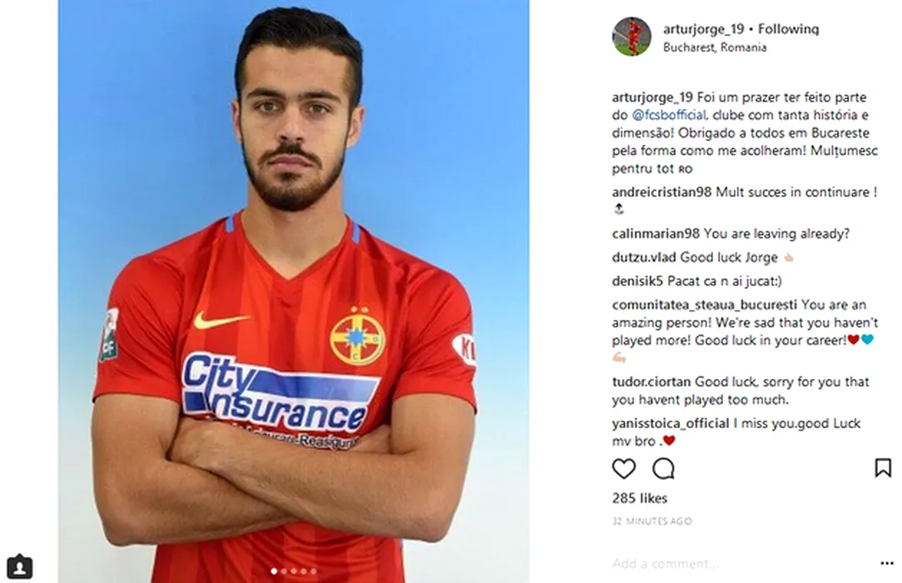Image resolution: width=902 pixels, height=583 pixels.
Task: Open comments via speech bubble icon
Action: 663,469
